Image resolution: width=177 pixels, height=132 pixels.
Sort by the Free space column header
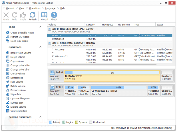[109, 25]
